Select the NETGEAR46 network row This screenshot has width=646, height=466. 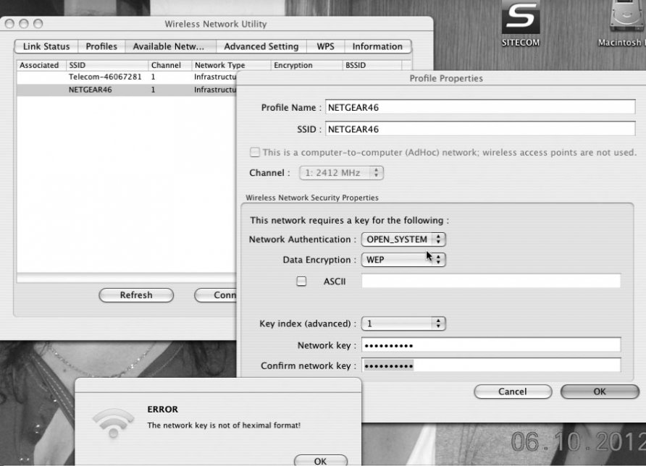[x=127, y=90]
